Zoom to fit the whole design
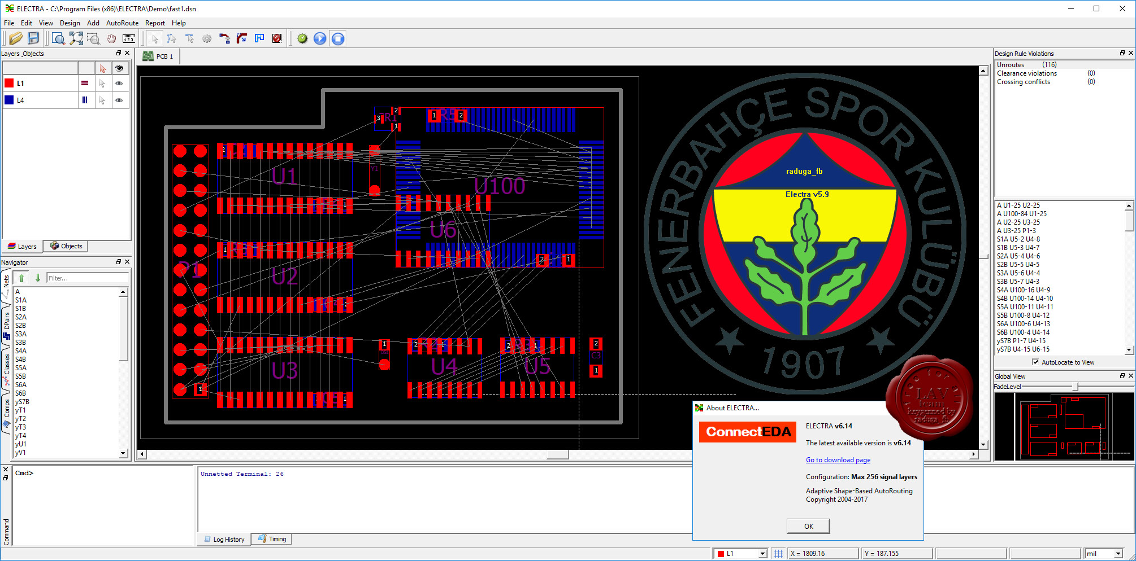 coord(76,38)
